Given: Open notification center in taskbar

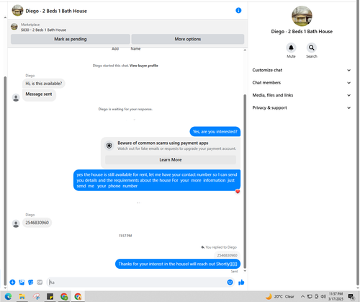Looking at the screenshot, I should click(x=351, y=296).
